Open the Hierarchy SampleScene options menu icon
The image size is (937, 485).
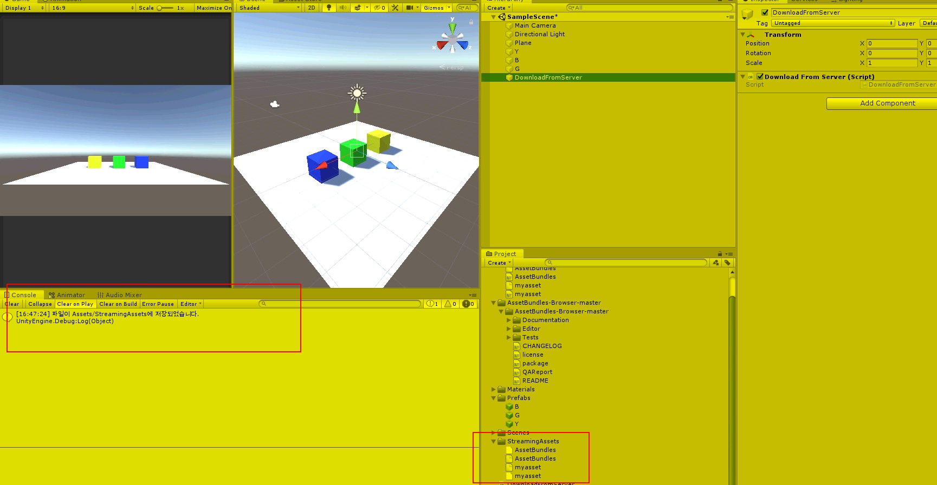point(730,17)
